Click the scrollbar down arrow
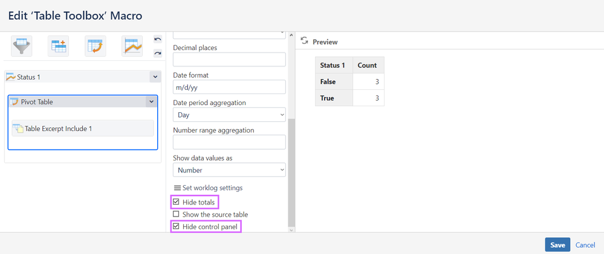The image size is (604, 254). pos(291,229)
